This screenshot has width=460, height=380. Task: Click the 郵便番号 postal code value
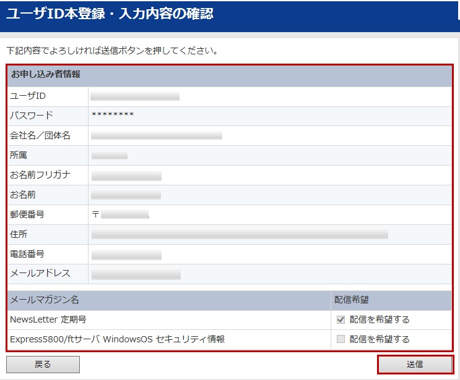click(x=124, y=215)
